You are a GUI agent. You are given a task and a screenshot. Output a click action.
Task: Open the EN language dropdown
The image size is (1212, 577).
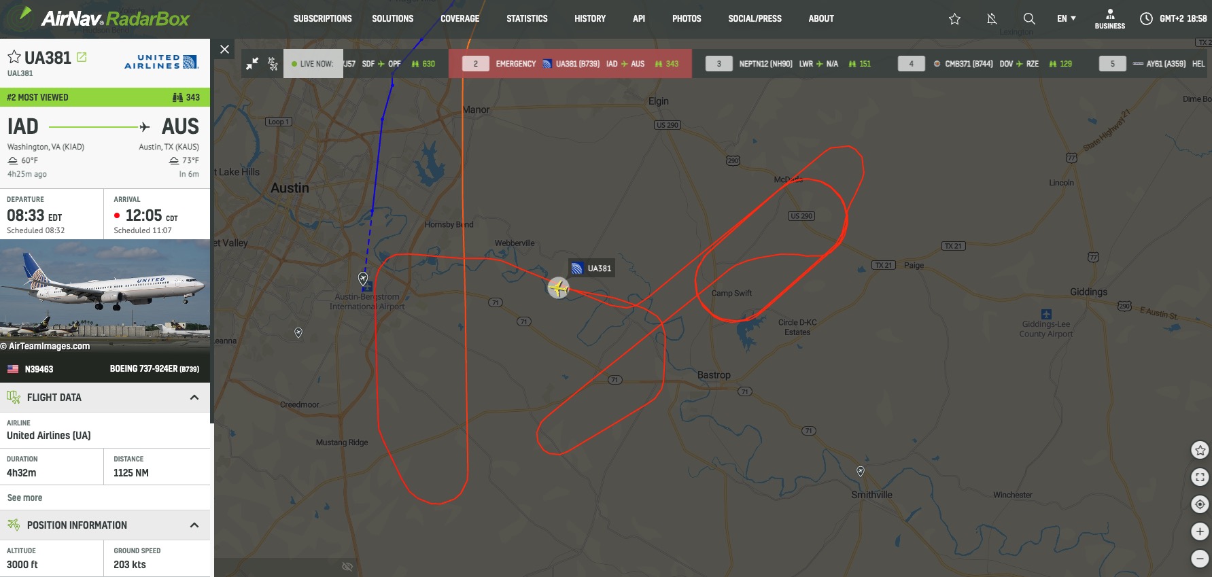click(1066, 18)
